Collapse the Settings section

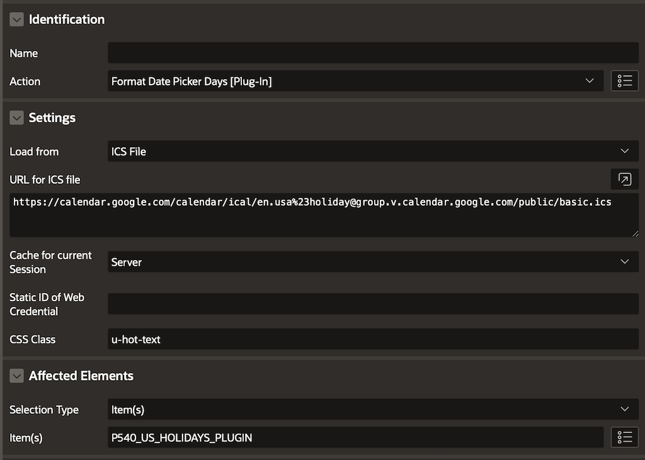coord(16,118)
